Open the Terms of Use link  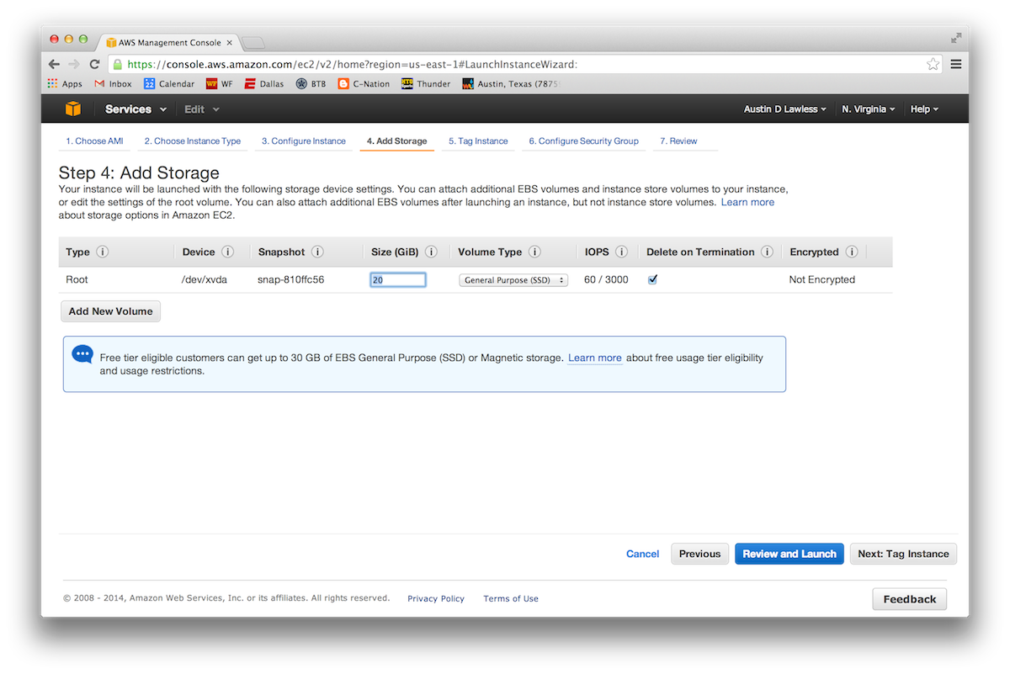(511, 598)
